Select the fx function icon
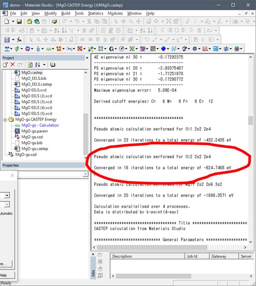This screenshot has height=286, width=256. pos(19,40)
